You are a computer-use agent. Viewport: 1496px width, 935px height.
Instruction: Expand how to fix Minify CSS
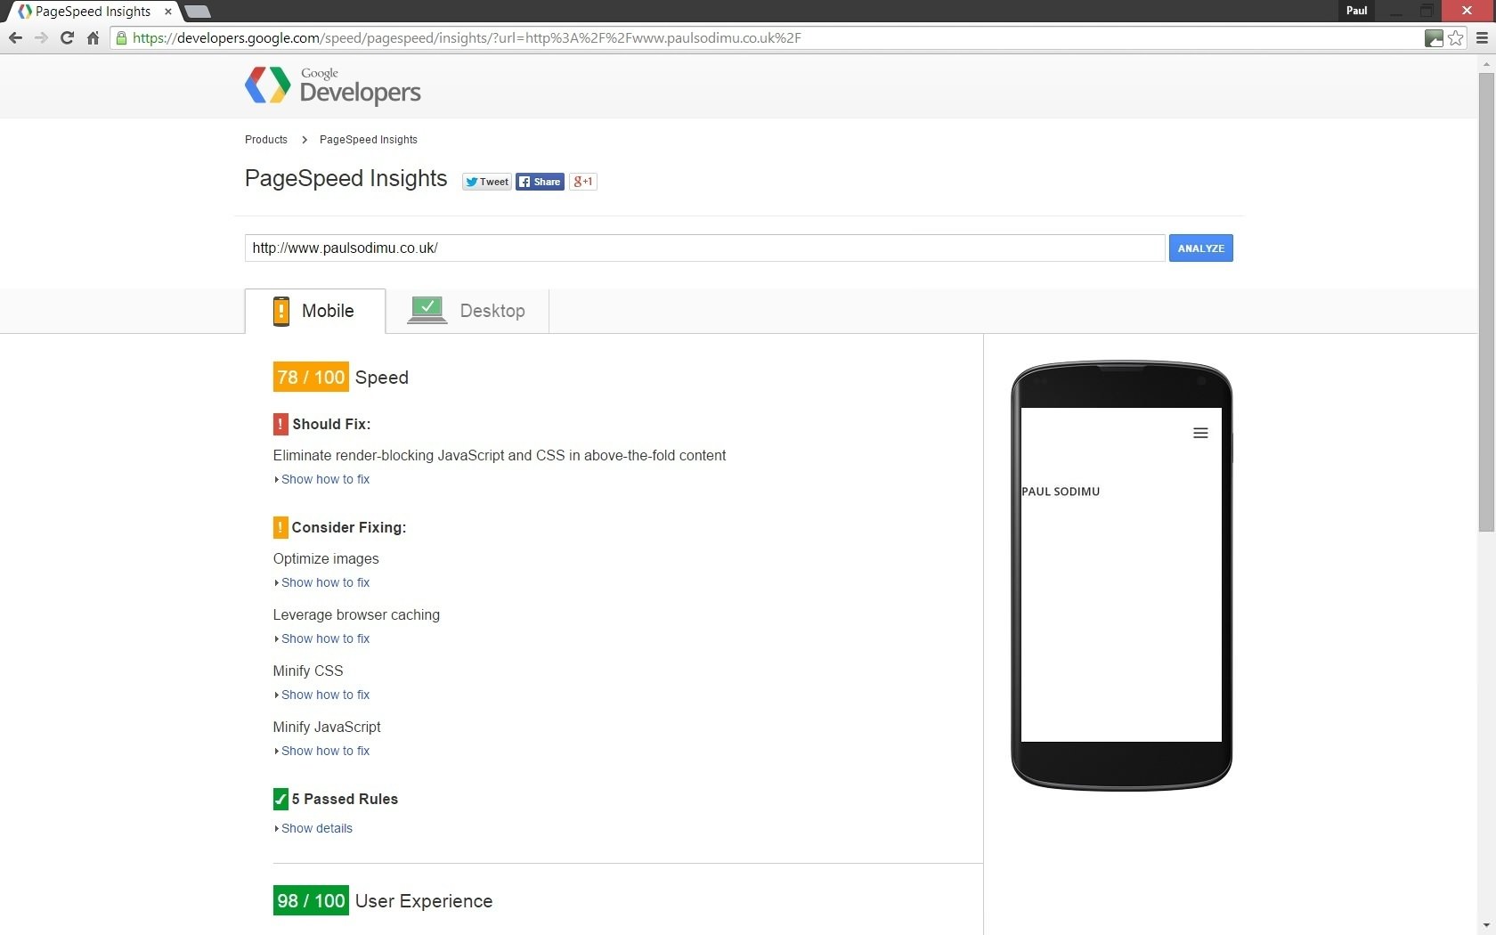[x=325, y=695]
